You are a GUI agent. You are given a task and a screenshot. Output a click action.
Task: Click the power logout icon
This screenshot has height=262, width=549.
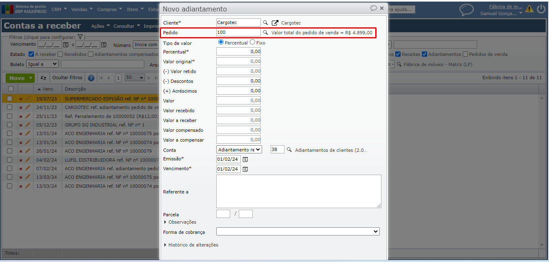(x=540, y=9)
